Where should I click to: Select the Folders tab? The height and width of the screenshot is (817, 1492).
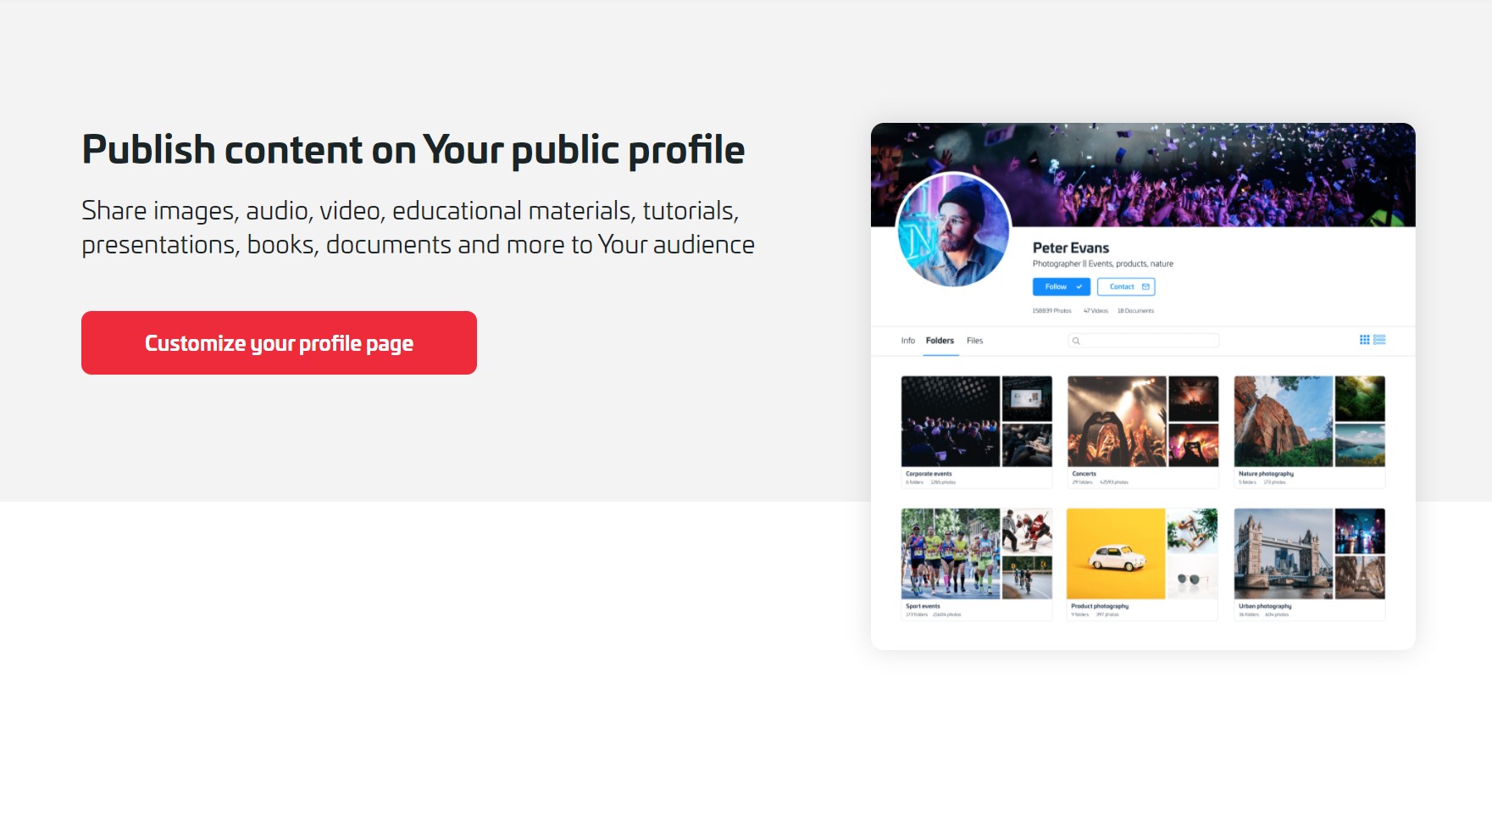point(940,340)
